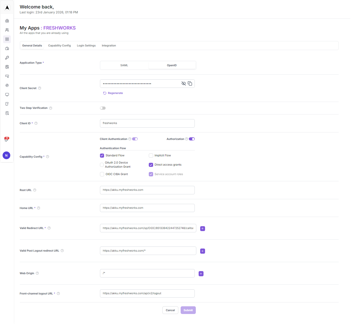Open the Login Settings tab
Screen dimensions: 351x324
click(x=86, y=45)
